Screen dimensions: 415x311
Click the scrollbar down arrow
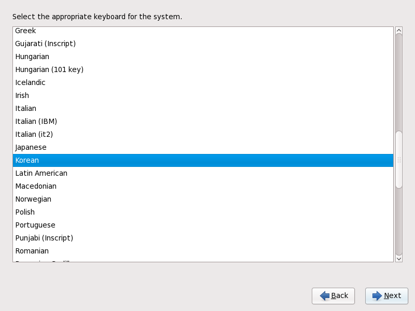point(399,259)
